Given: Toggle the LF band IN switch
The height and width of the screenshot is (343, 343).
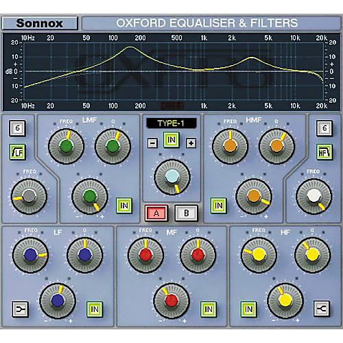Looking at the screenshot, I should click(x=95, y=309).
